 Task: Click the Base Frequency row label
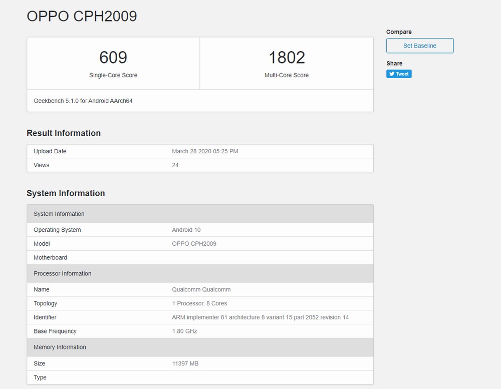coord(55,331)
